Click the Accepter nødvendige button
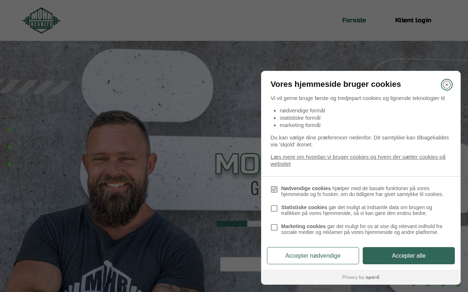This screenshot has height=292, width=468. coord(313,255)
